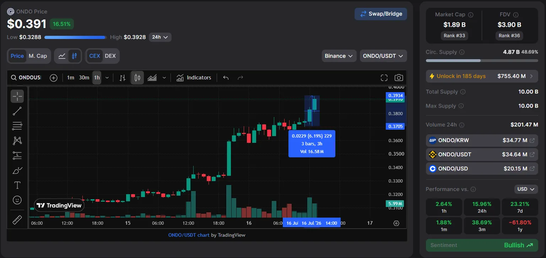The height and width of the screenshot is (258, 546).
Task: Switch to the bars chart style
Action: (123, 78)
